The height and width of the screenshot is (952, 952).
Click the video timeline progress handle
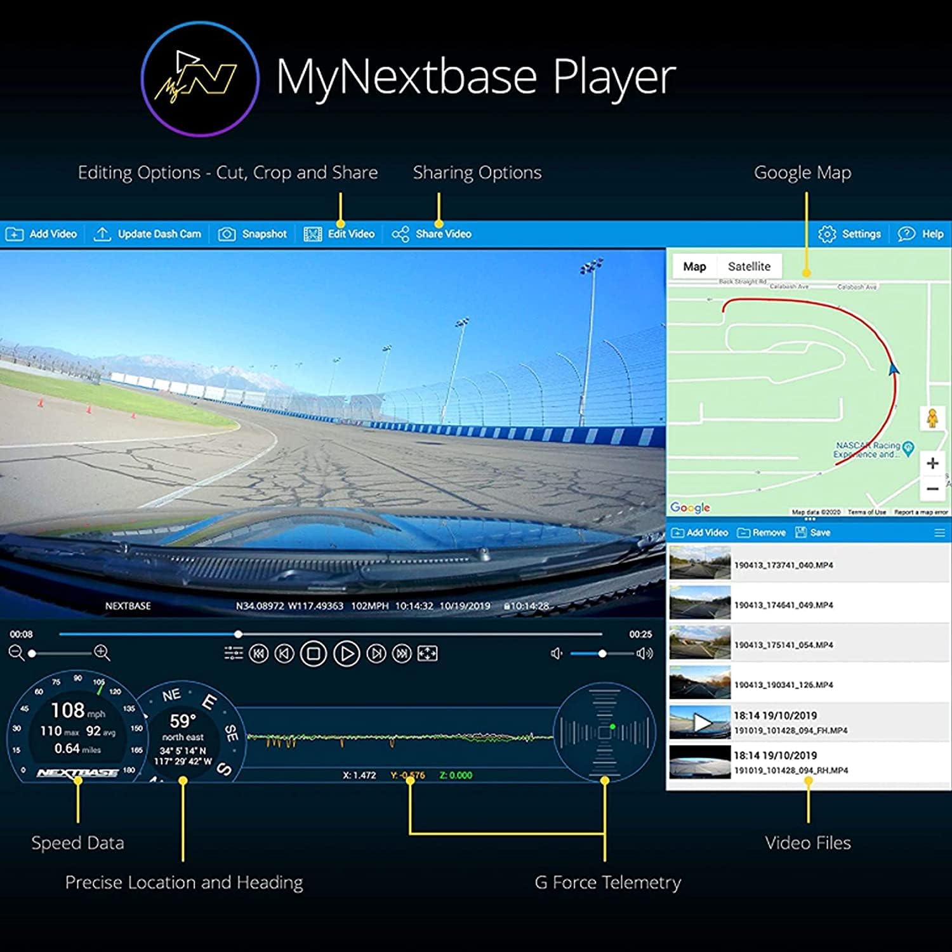point(238,634)
